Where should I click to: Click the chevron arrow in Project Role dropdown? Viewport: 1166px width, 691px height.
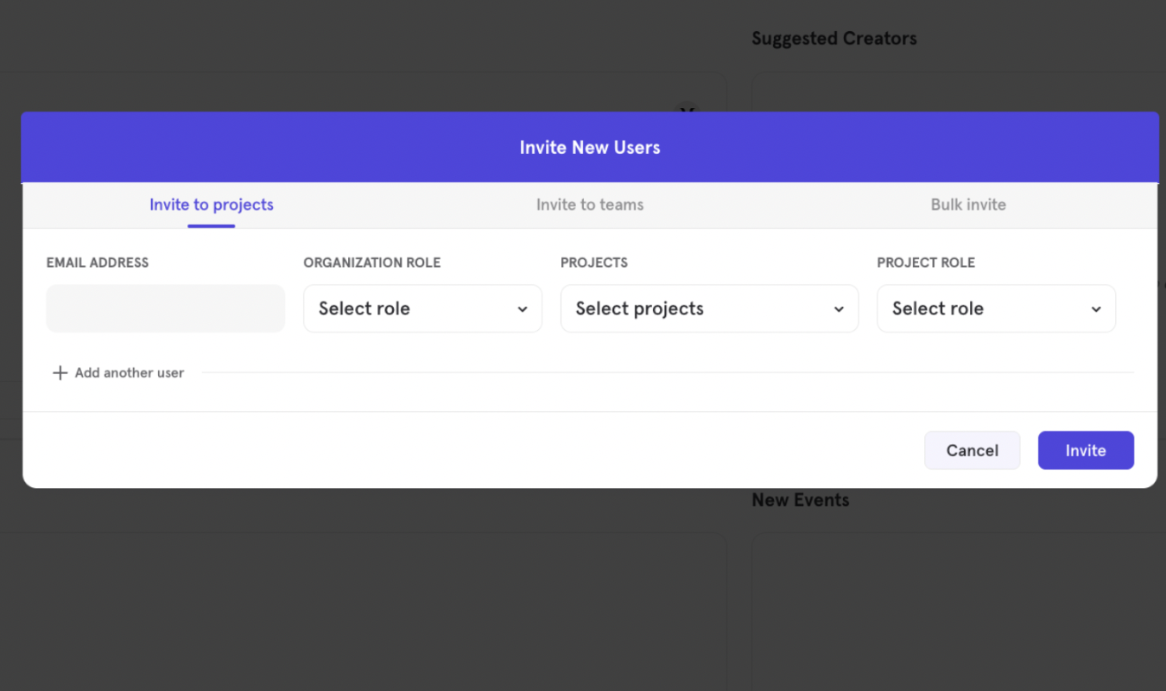point(1096,309)
